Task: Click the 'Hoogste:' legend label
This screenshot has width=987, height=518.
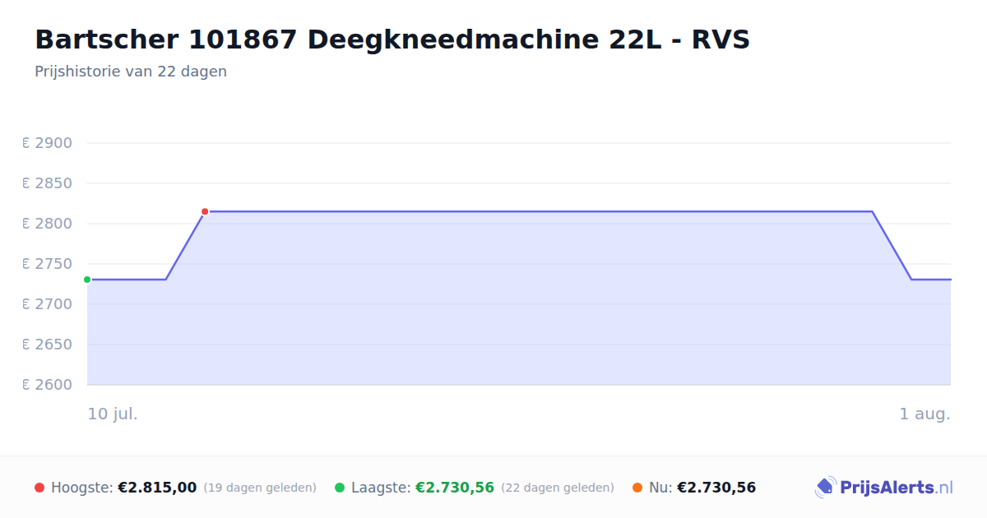Action: (82, 488)
